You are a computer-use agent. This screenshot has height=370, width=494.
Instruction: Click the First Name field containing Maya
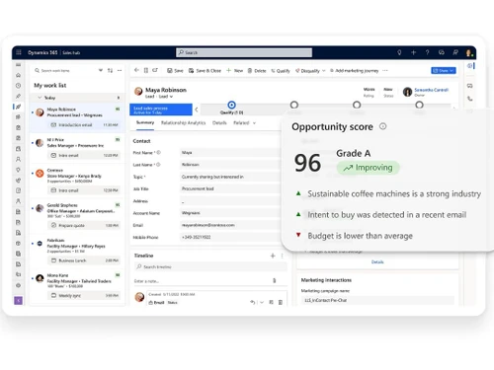point(230,153)
